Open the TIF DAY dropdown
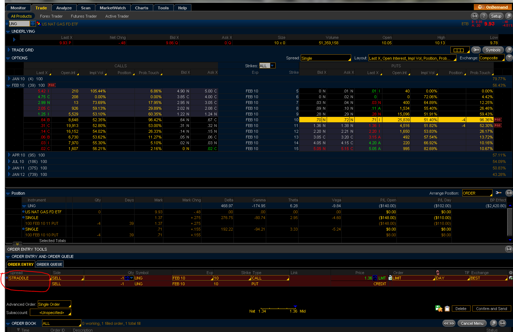This screenshot has width=513, height=332. pos(453,278)
